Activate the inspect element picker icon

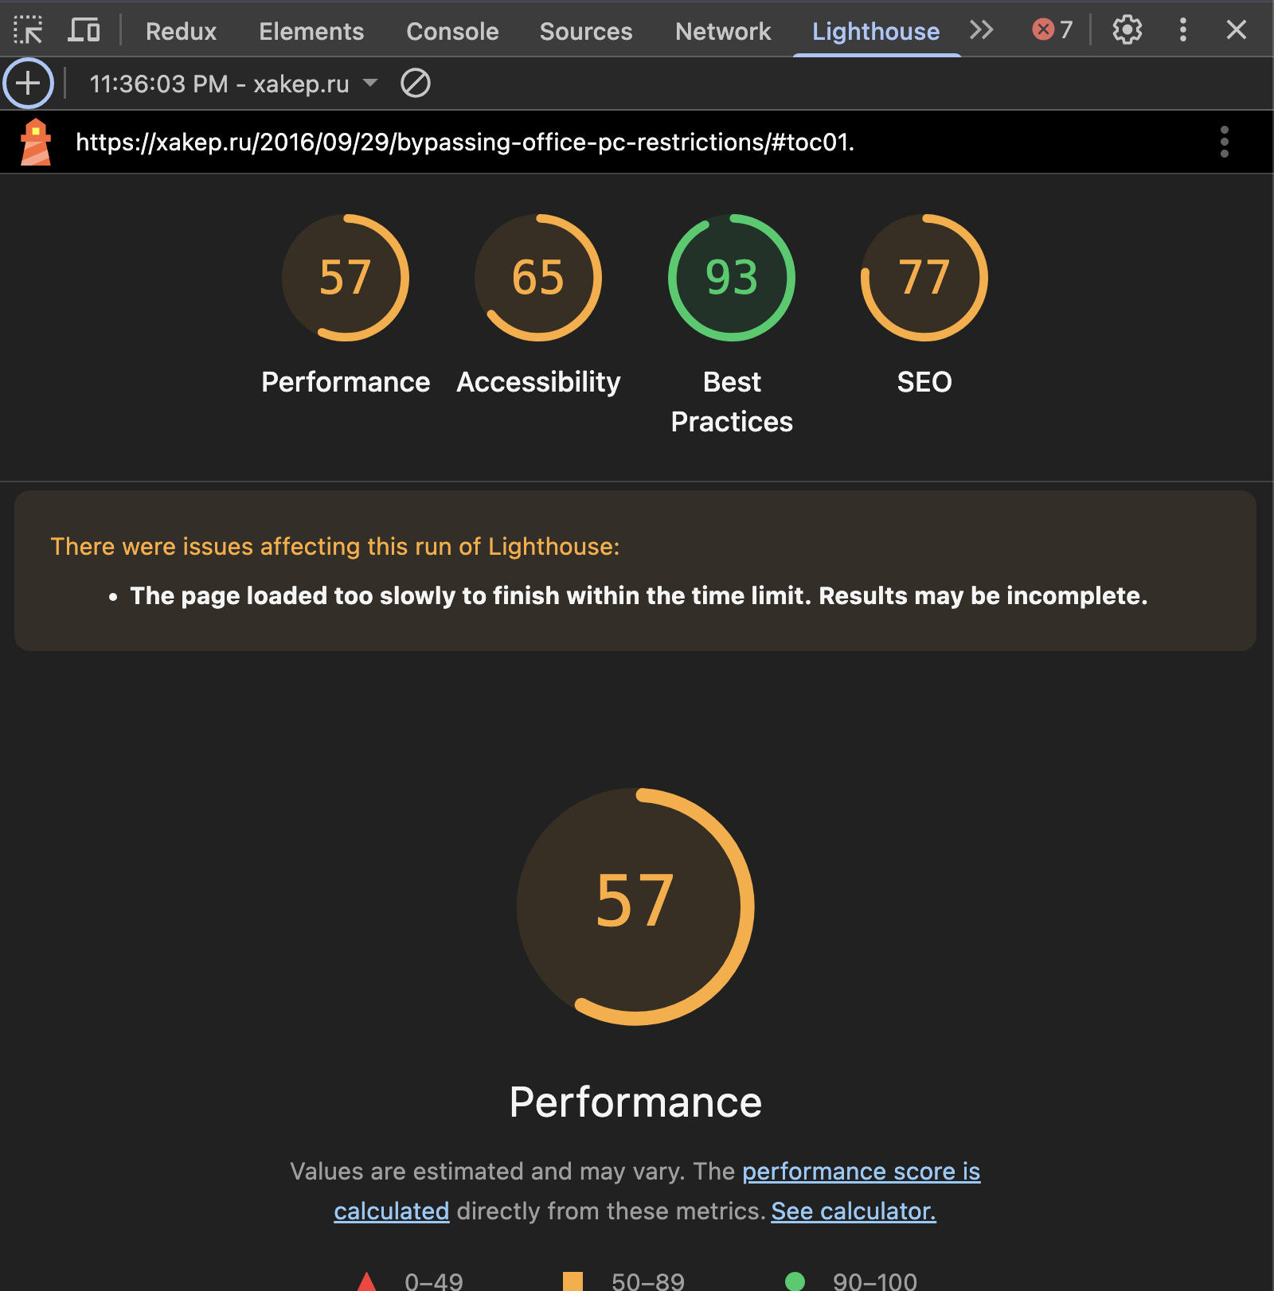coord(29,30)
